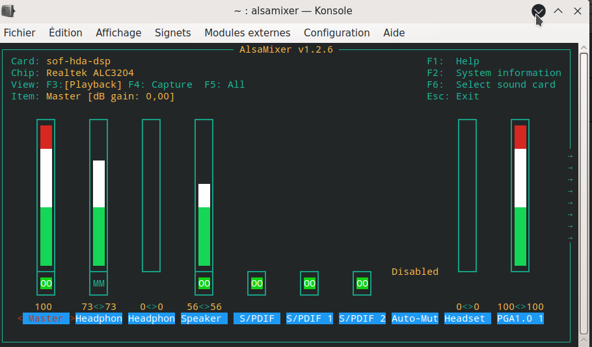Toggle the Speaker channel mute indicator
592x347 pixels.
point(204,283)
